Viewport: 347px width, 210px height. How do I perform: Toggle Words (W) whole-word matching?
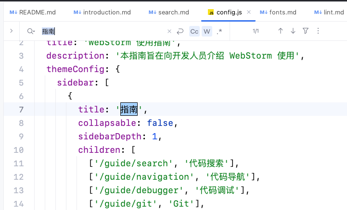[x=207, y=31]
